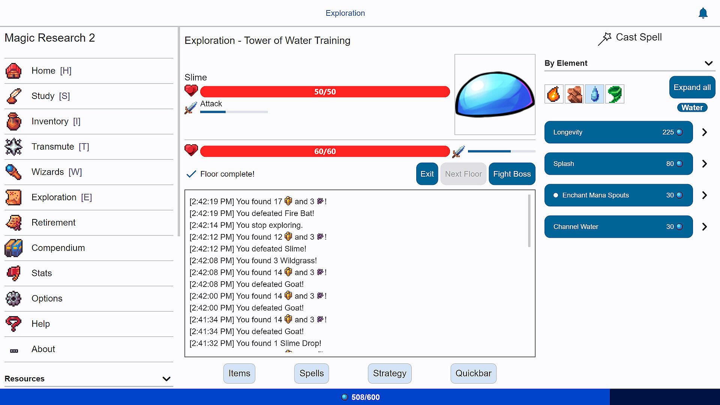This screenshot has width=720, height=405.
Task: Click the mana bar at bottom
Action: 360,397
